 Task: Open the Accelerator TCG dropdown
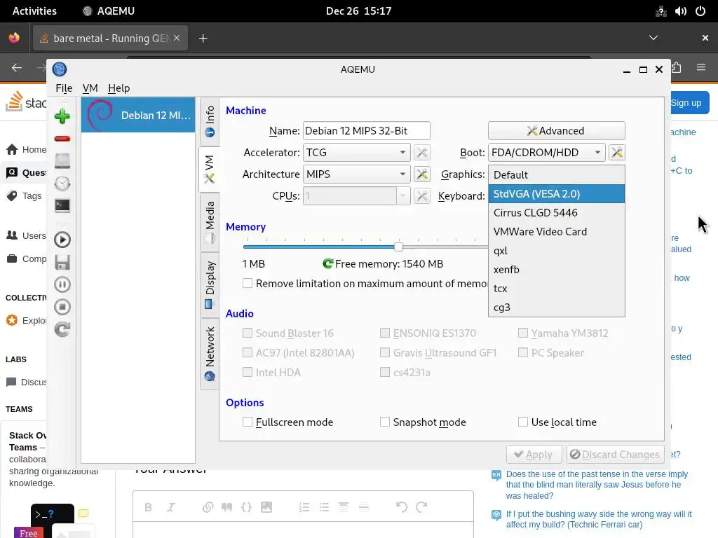pos(357,152)
